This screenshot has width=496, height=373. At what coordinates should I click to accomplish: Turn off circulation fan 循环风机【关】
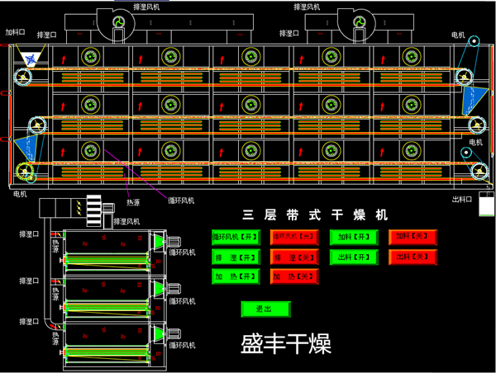point(293,238)
